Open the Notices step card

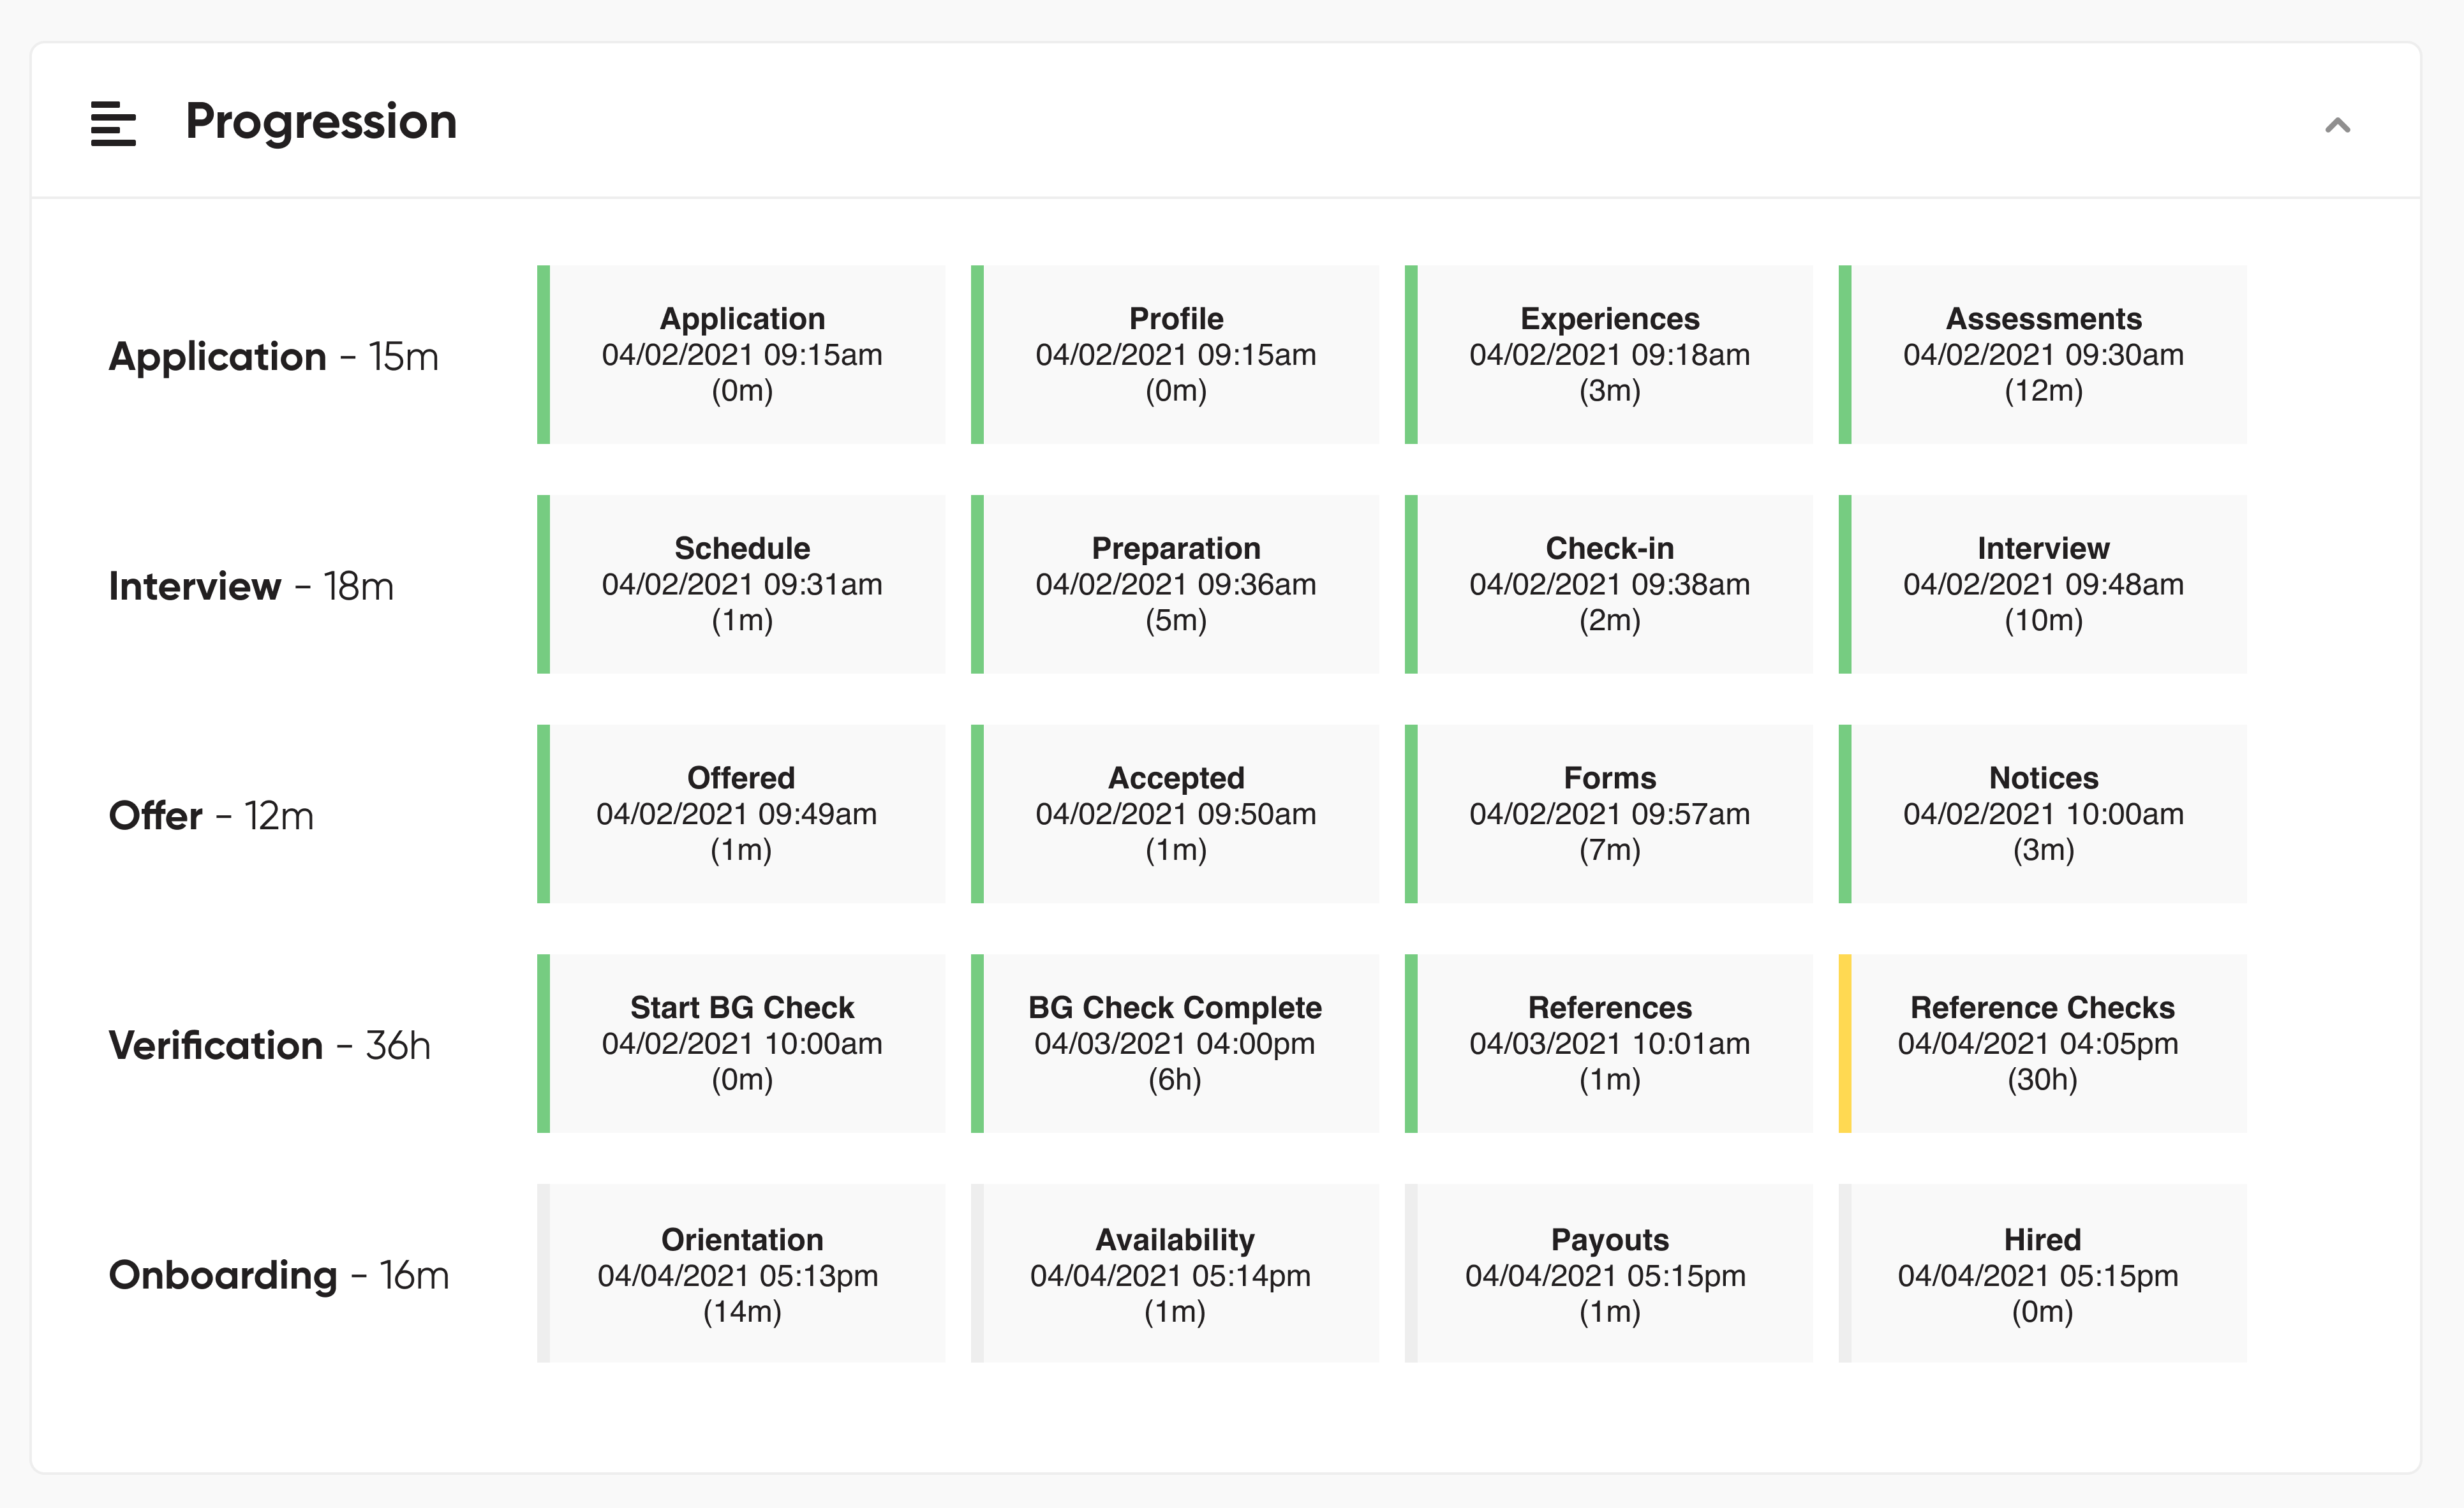coord(2043,814)
